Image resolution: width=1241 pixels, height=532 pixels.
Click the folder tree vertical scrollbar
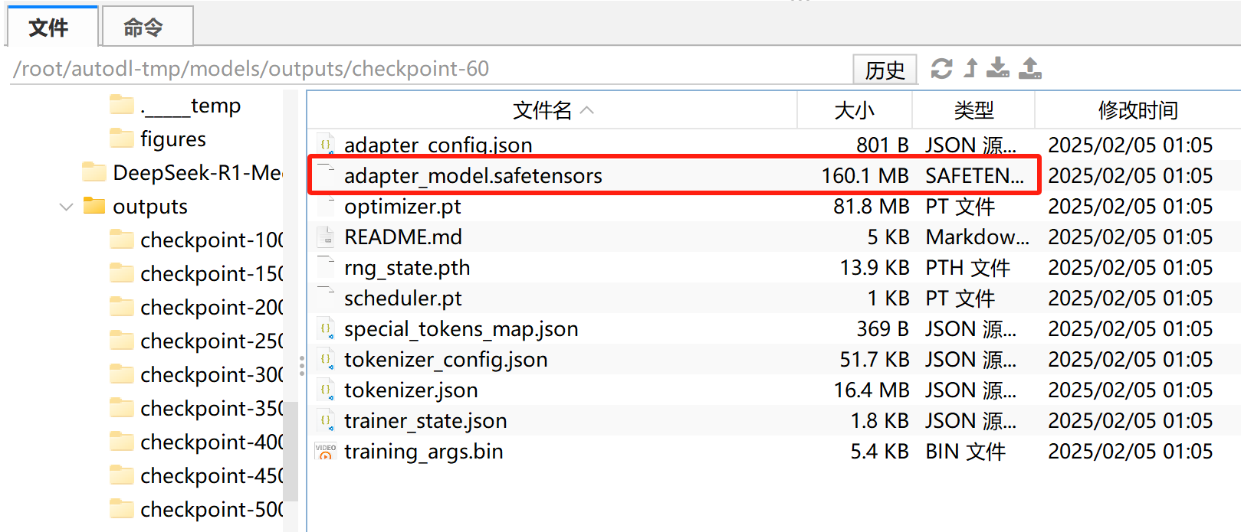click(x=291, y=451)
